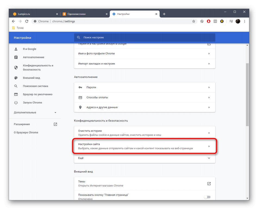Expand the Дополнительные sidebar section
The width and height of the screenshot is (258, 209).
click(55, 113)
